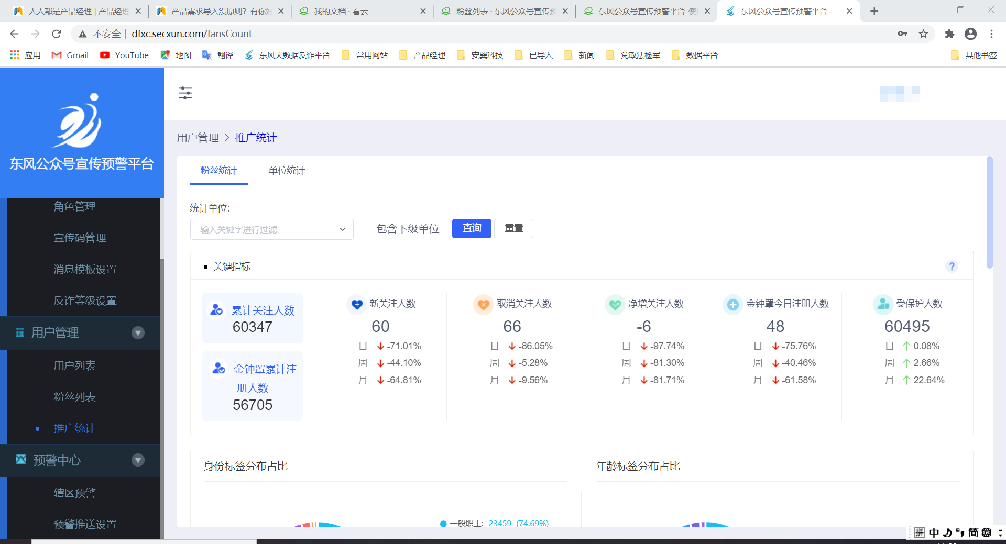1006x544 pixels.
Task: Open the 统计单位 filter dropdown
Action: pos(271,229)
